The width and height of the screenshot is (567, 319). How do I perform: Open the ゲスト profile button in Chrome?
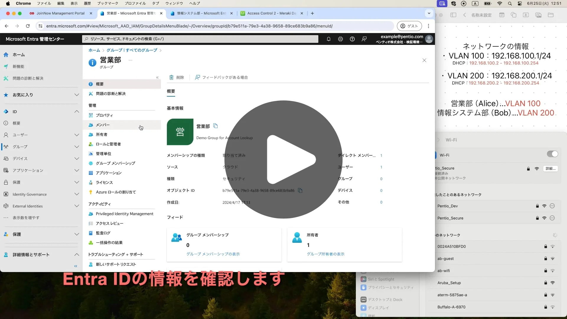coord(409,26)
